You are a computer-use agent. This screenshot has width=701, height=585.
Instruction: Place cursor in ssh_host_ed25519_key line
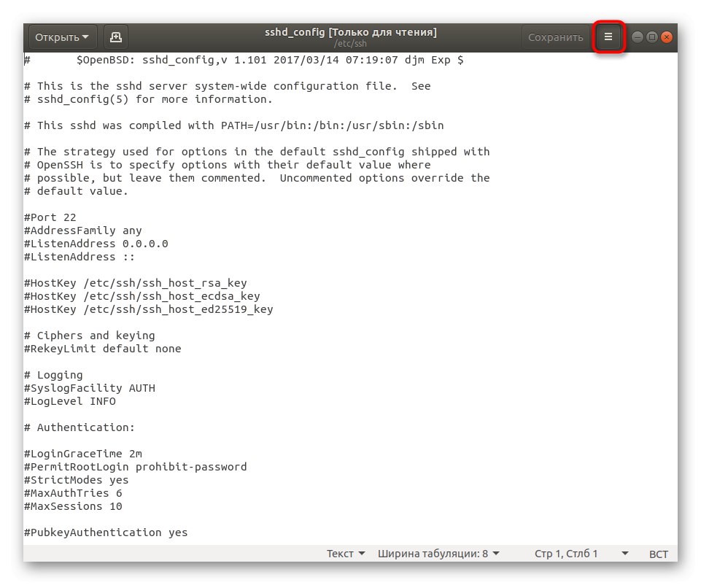tap(148, 310)
